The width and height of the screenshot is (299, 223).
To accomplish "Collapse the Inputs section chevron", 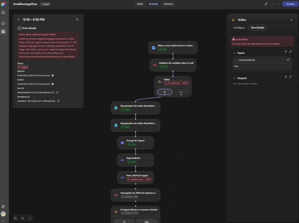I will [234, 53].
